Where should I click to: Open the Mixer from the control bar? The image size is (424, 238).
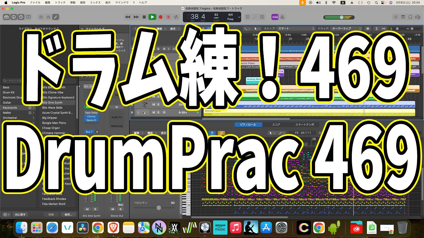(x=48, y=17)
